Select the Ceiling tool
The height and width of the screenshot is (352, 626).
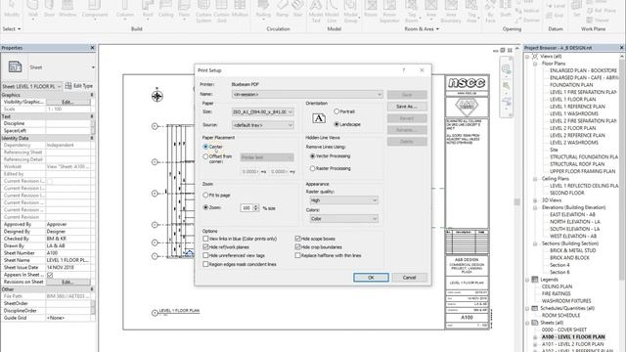(165, 9)
